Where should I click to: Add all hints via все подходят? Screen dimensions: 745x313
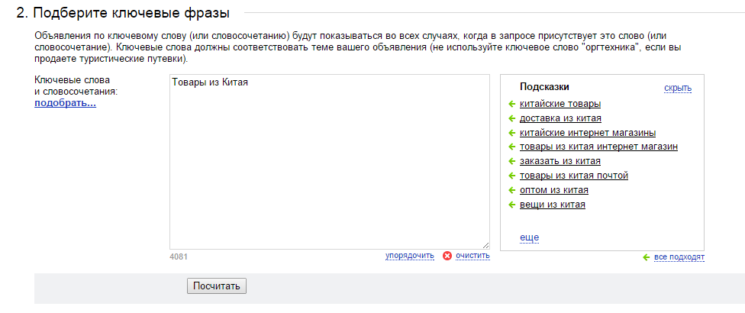pos(679,257)
